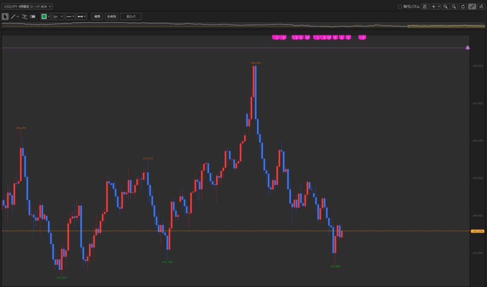Click the 編集 edit button
Viewport: 487px width, 287px height.
(97, 17)
